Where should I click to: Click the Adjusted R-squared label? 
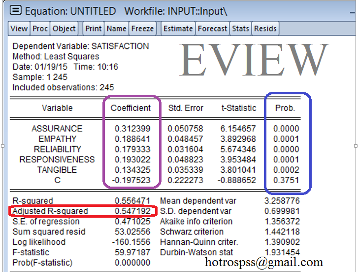point(50,211)
